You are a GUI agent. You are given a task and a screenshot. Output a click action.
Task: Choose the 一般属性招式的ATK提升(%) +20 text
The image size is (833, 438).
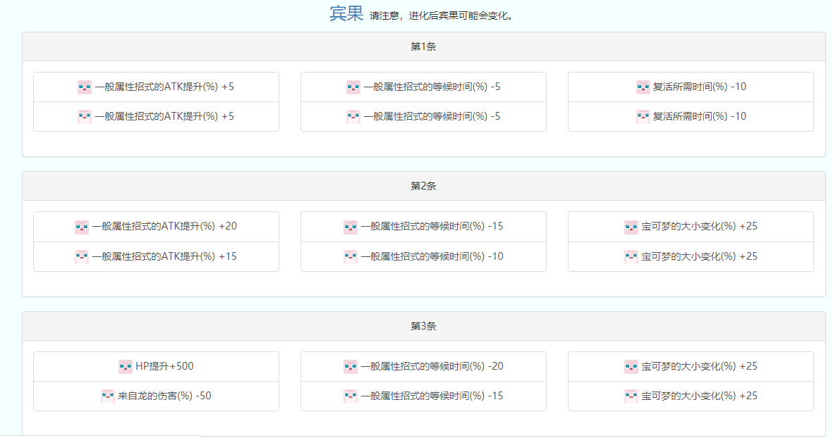164,226
